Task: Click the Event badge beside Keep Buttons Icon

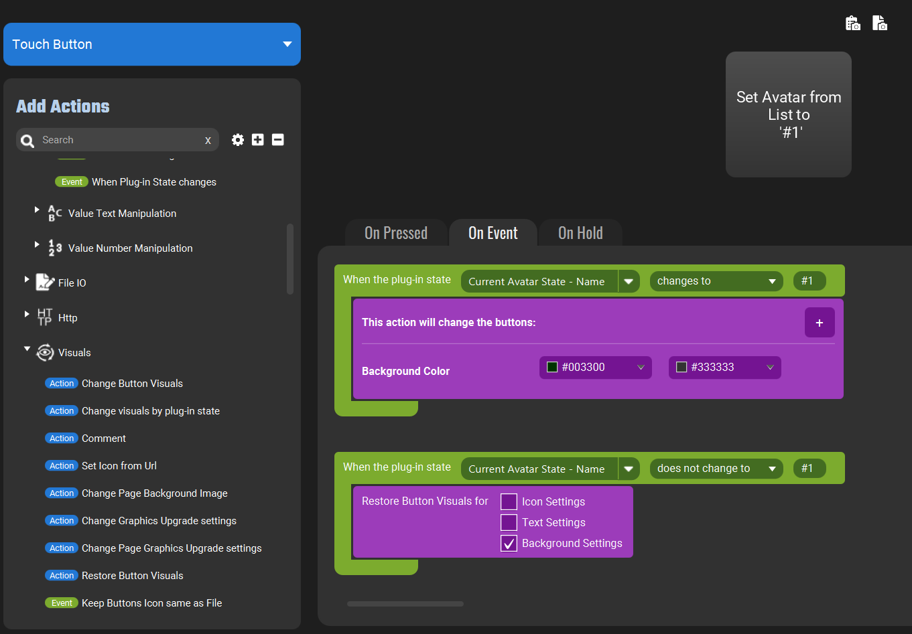Action: 62,603
